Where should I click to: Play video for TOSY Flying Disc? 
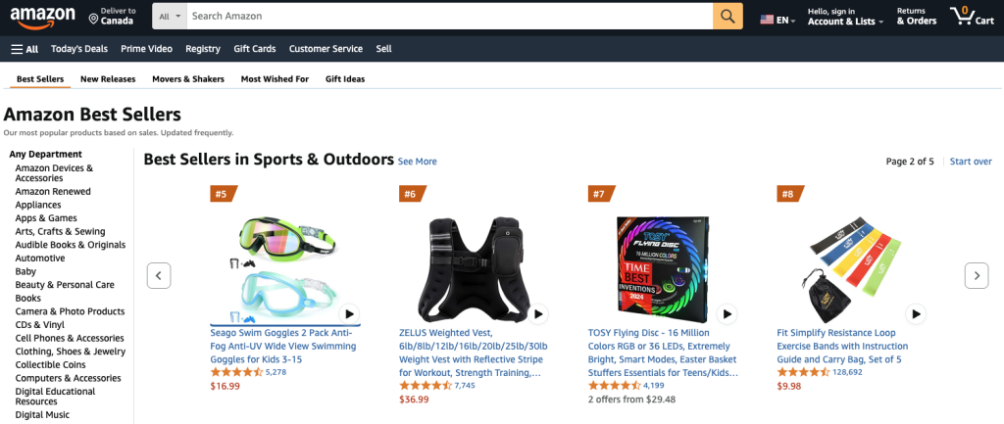(727, 314)
